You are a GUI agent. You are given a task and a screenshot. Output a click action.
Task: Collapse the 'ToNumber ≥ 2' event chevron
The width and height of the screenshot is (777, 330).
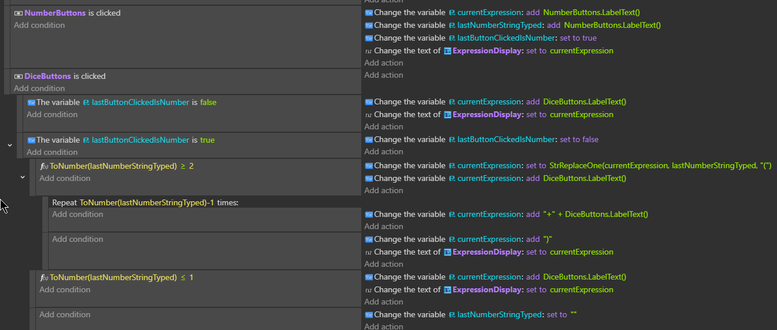(x=23, y=177)
